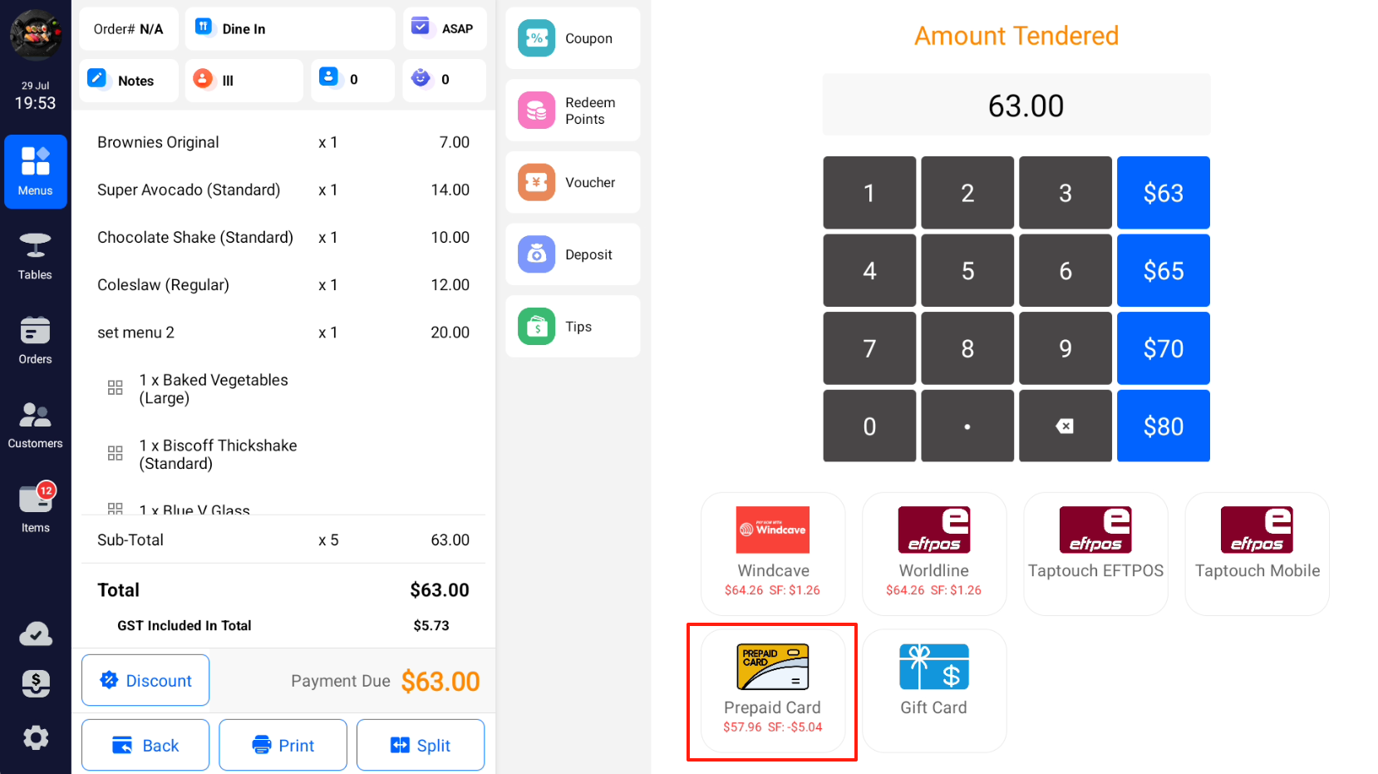The height and width of the screenshot is (774, 1378).
Task: Open the Tables section in sidebar
Action: 35,257
